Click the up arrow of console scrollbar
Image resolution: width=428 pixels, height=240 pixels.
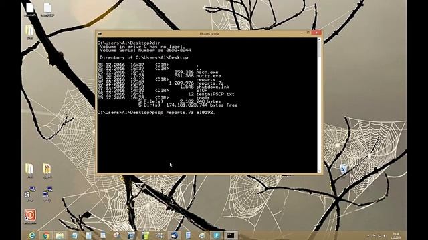click(x=319, y=39)
